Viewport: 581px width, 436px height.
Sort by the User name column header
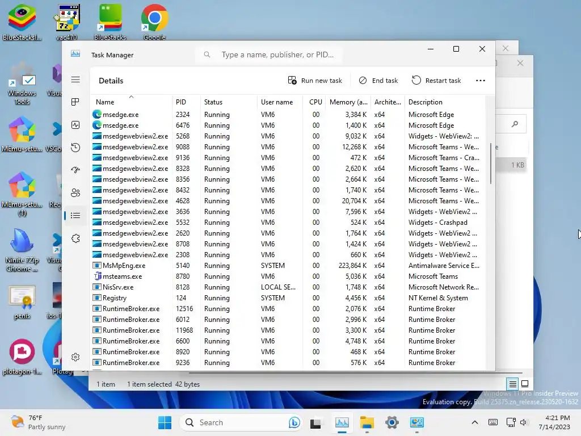coord(280,102)
